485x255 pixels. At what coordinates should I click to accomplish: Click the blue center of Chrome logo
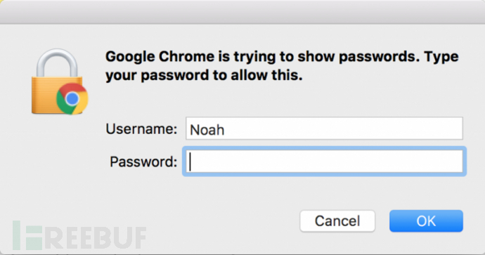coord(72,98)
